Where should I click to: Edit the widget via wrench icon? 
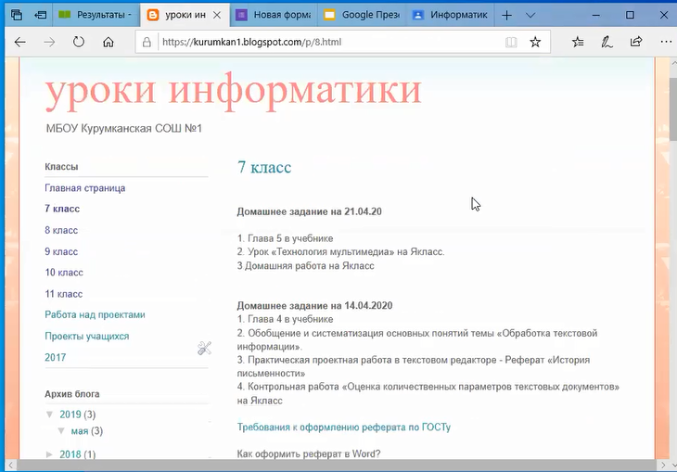coord(205,349)
